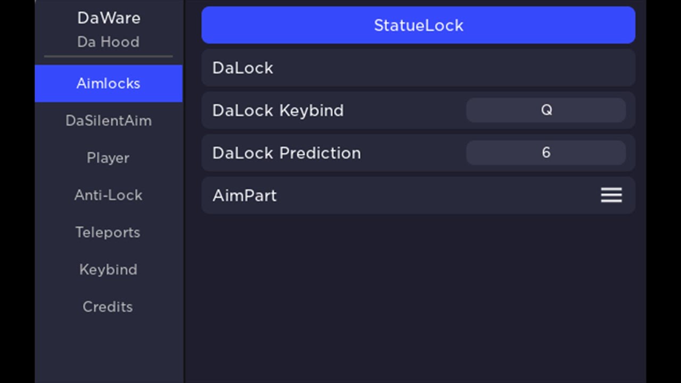681x383 pixels.
Task: Switch to the Aimlocks tab
Action: [x=109, y=84]
